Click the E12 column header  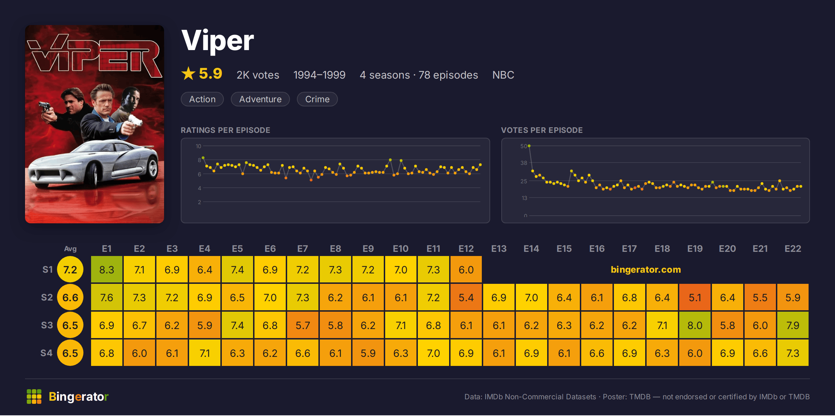[x=466, y=249]
